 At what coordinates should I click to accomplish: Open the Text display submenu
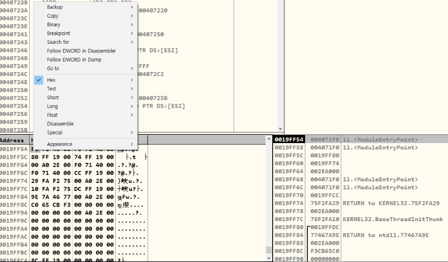(86, 89)
